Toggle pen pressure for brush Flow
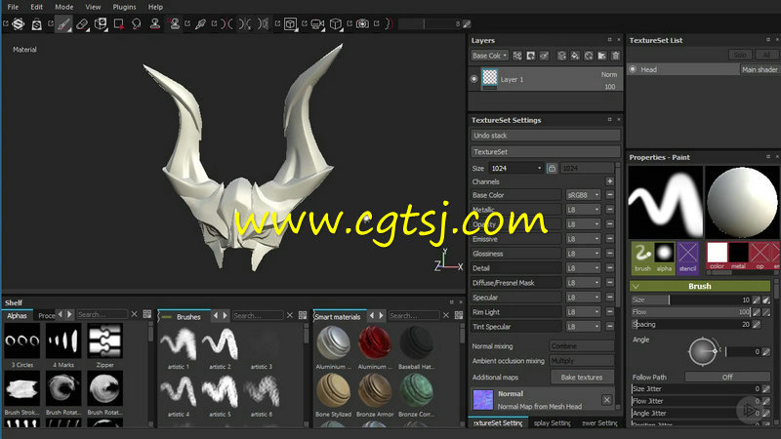 766,312
